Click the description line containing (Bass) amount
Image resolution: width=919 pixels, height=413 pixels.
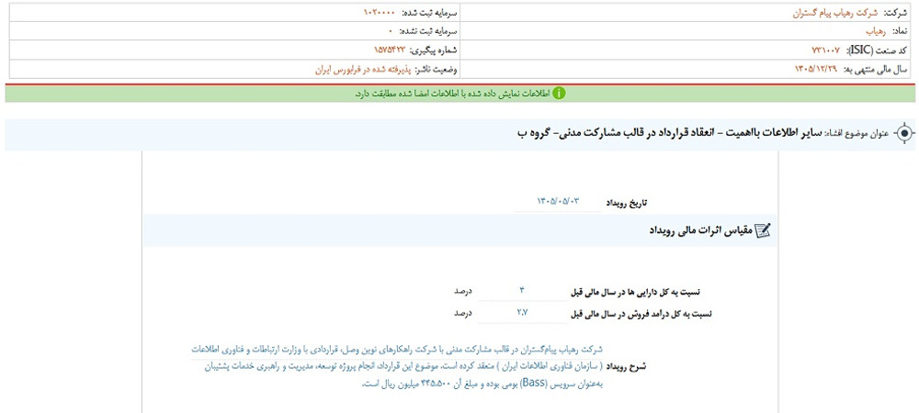pos(483,385)
